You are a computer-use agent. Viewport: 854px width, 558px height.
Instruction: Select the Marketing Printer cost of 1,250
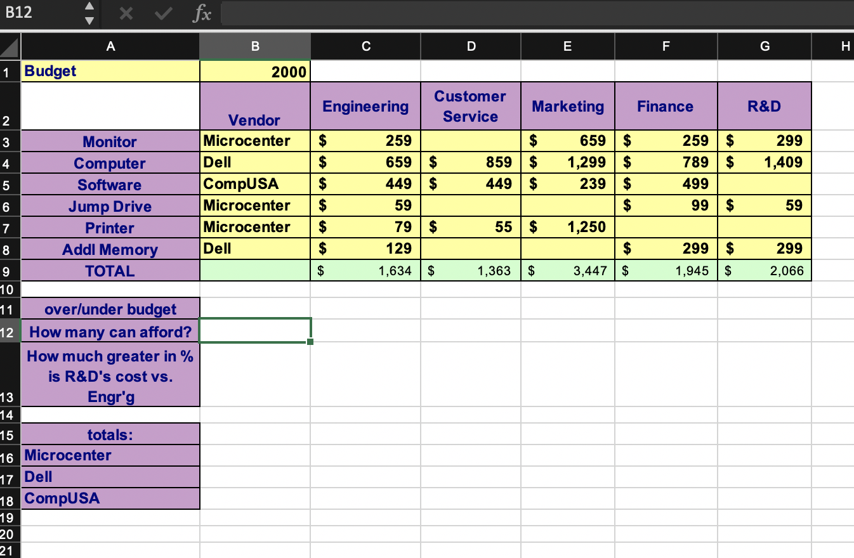[567, 227]
